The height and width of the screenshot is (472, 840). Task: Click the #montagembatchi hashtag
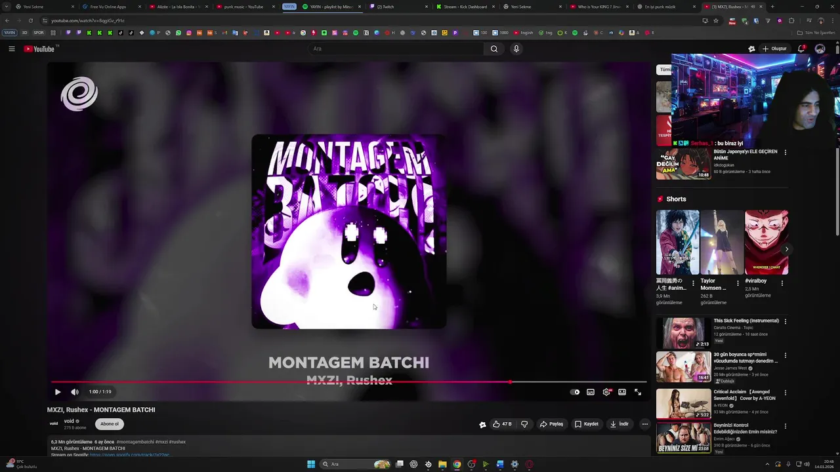pyautogui.click(x=135, y=442)
